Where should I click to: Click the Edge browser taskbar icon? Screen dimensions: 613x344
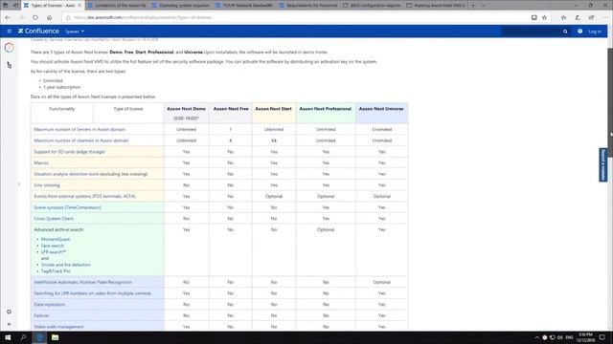pyautogui.click(x=39, y=337)
